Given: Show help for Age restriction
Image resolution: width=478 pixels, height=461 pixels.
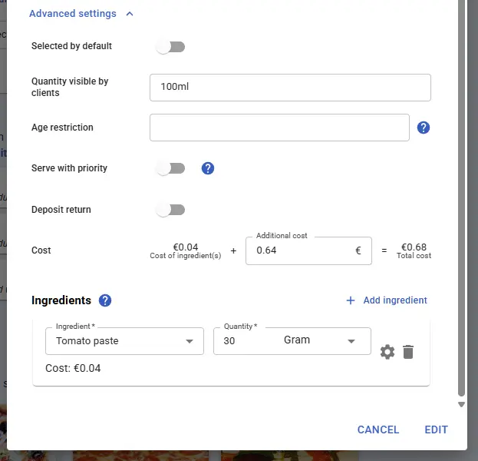Looking at the screenshot, I should click(x=424, y=128).
